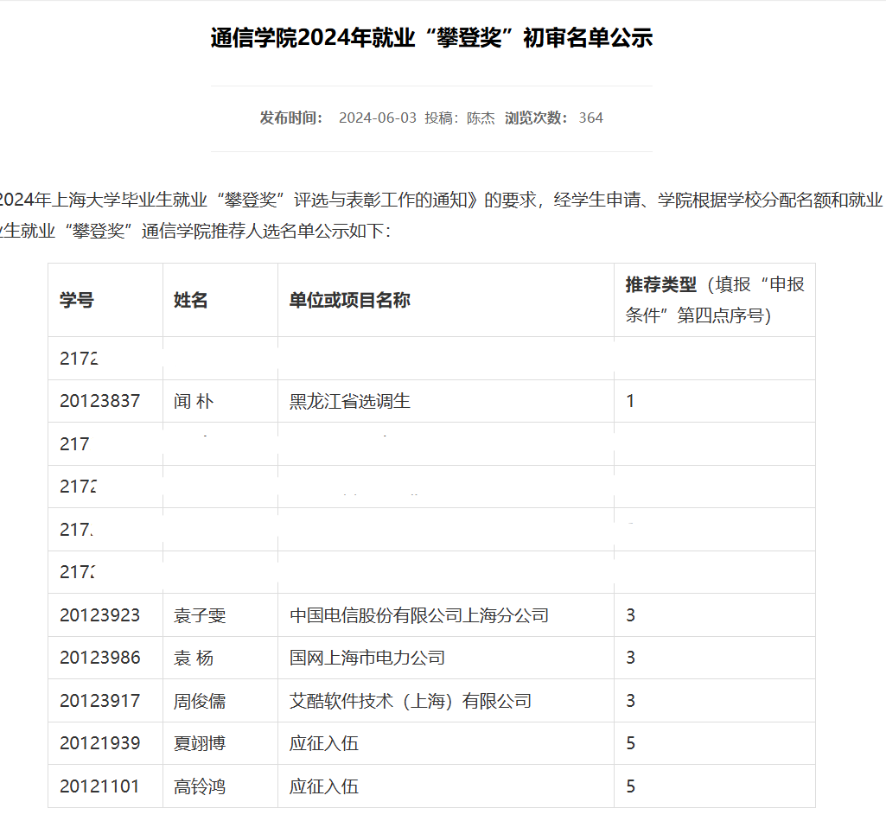Click the 浏览次数 label

536,118
